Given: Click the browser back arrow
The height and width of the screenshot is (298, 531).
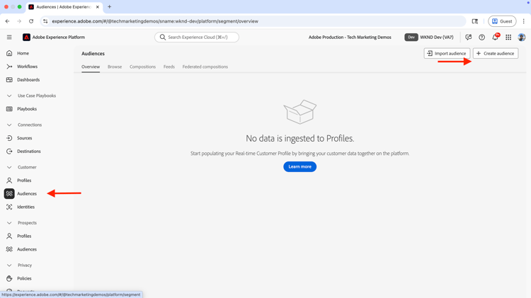Looking at the screenshot, I should click(8, 21).
